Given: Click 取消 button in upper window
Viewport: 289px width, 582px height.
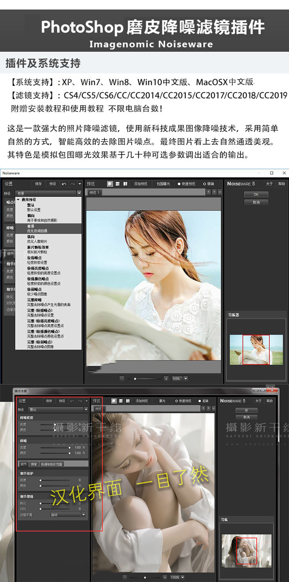Looking at the screenshot, I should point(256,202).
